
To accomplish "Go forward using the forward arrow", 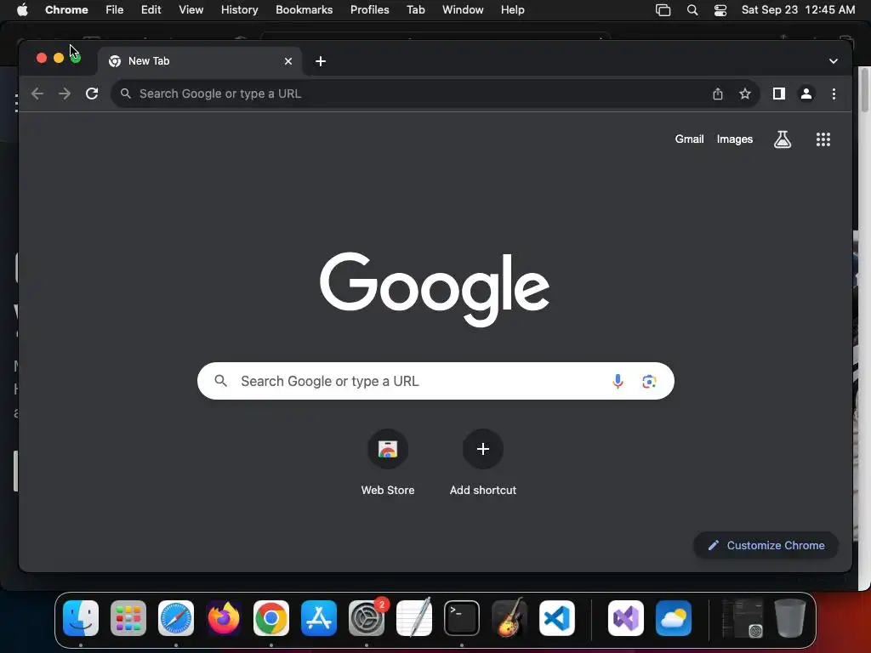I will (x=65, y=94).
